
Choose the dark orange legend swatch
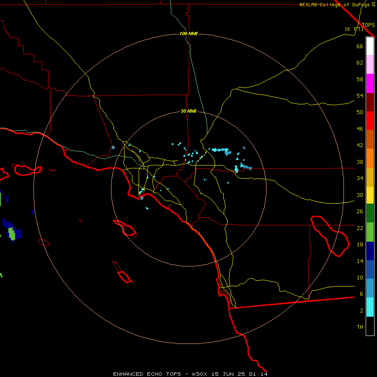pyautogui.click(x=370, y=139)
